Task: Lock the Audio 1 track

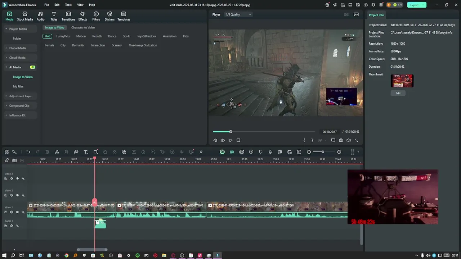Action: point(6,226)
